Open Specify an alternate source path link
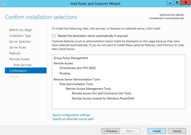The image size is (191, 135). click(73, 119)
